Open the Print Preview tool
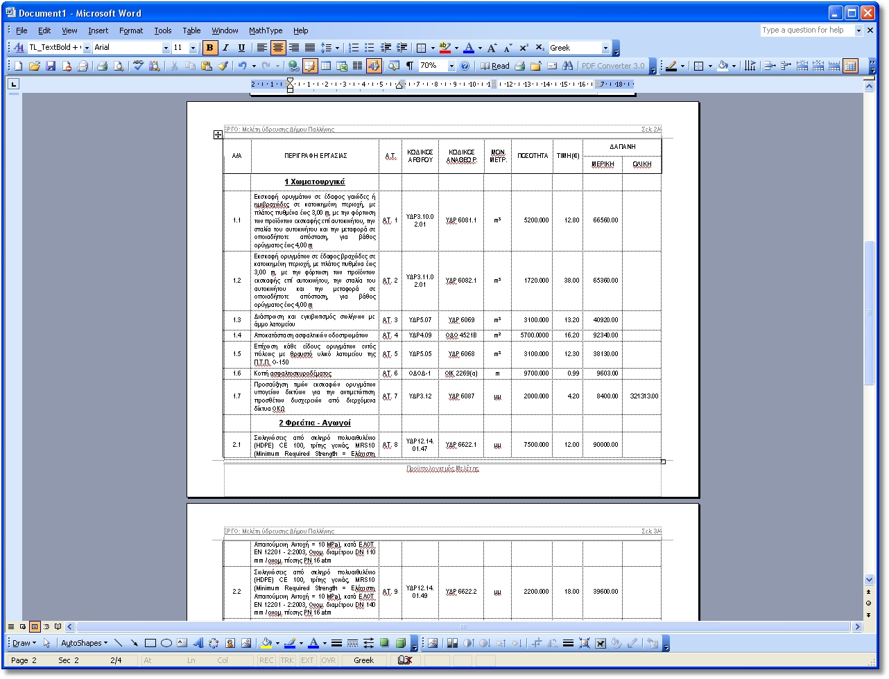The image size is (889, 679). pos(119,67)
